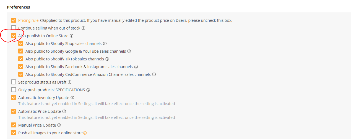Check Set product status as Draft
Viewport: 351px width, 139px height.
tap(14, 82)
